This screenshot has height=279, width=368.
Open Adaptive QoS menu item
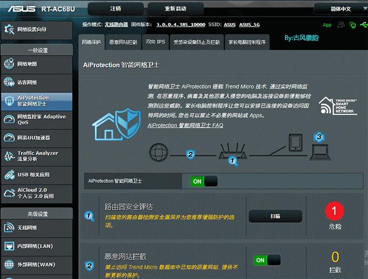[37, 119]
